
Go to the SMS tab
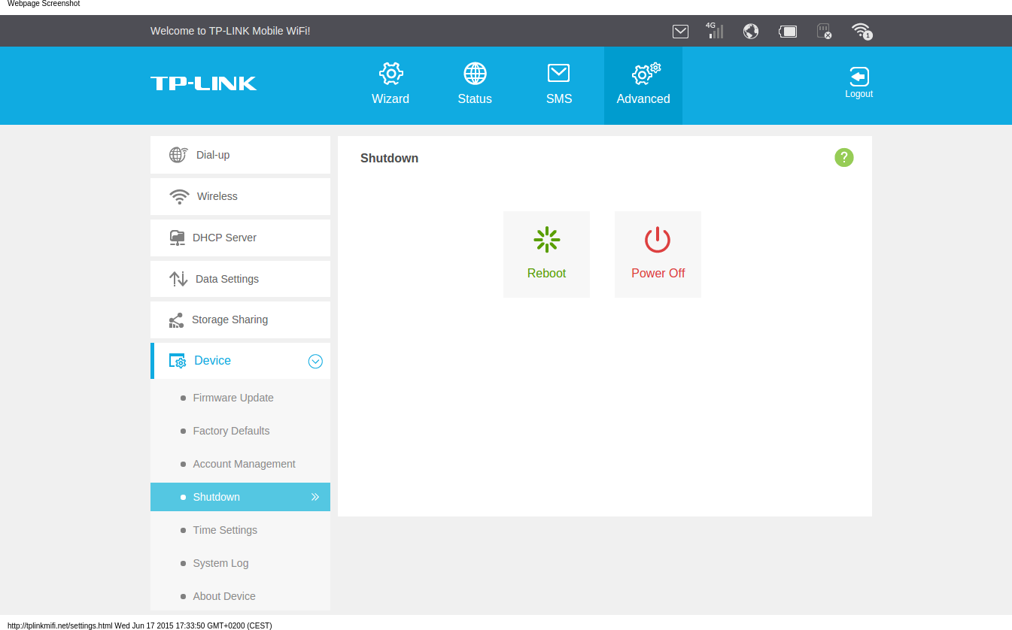559,84
